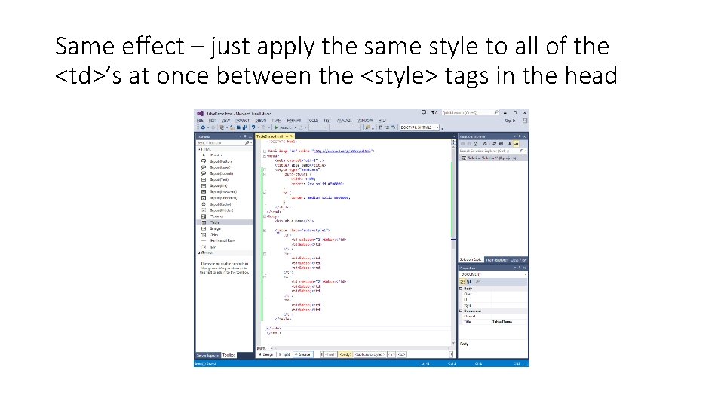The image size is (724, 407).
Task: Select the Select item in Toolbox
Action: click(x=215, y=234)
